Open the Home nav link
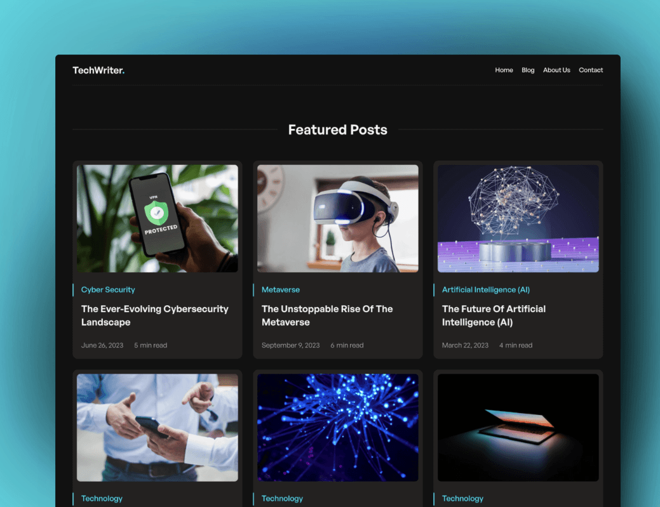 [504, 70]
